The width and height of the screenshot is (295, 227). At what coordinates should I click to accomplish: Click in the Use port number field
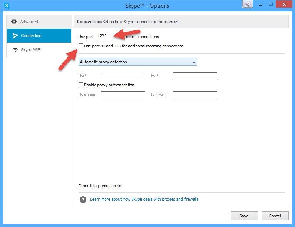click(x=104, y=36)
